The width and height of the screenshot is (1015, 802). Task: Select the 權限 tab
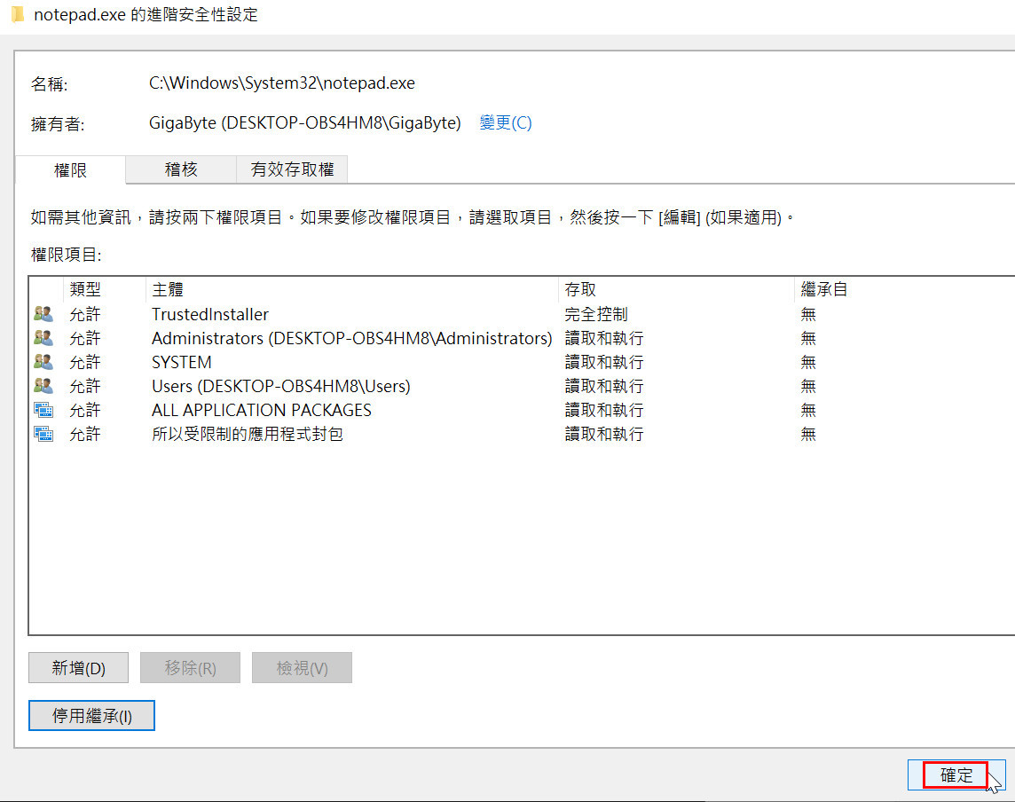[x=71, y=170]
